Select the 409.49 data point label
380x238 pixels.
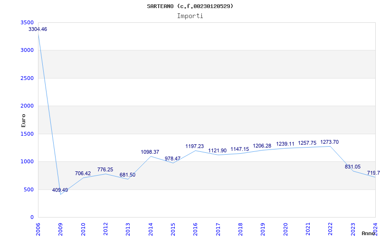(x=60, y=190)
